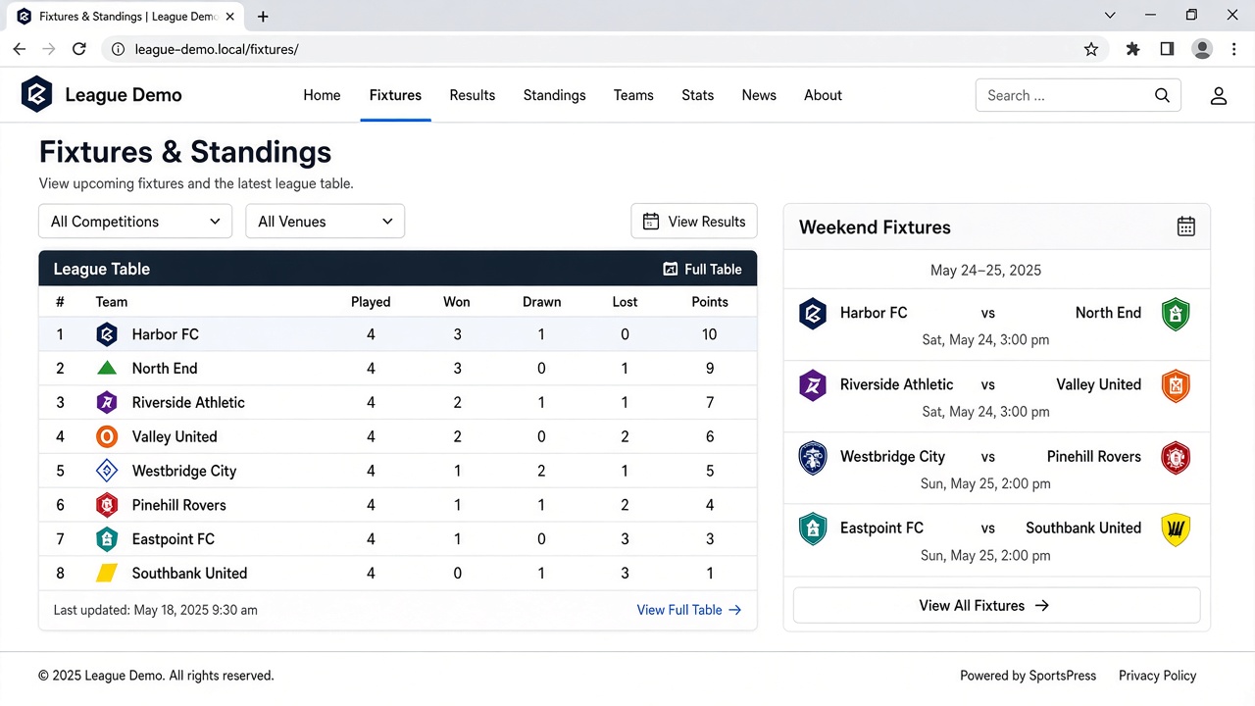
Task: Go to the Home menu item
Action: pyautogui.click(x=322, y=95)
